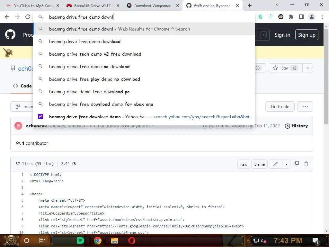
Task: Click code line number 7
Action: [x=22, y=213]
